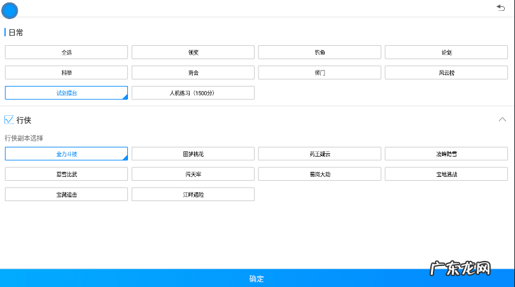Enable the 钓鱼 daily task
Image resolution: width=515 pixels, height=287 pixels.
pyautogui.click(x=320, y=52)
